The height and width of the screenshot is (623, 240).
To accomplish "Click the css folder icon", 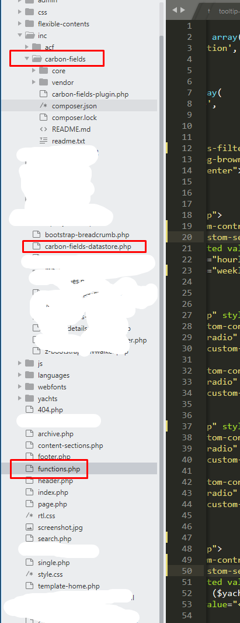I will (29, 12).
